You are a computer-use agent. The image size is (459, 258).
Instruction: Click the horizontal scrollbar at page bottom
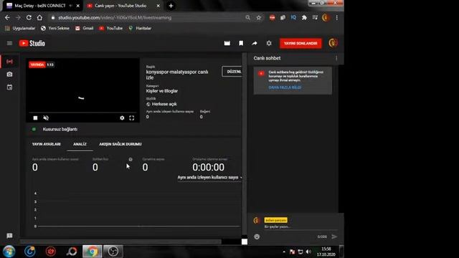pos(120,242)
